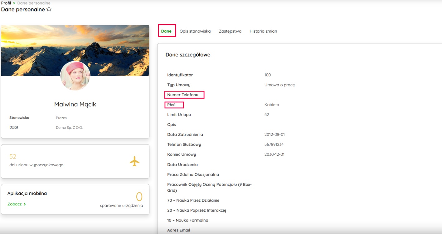Click the Profil breadcrumb link
Screen dimensions: 442x234
(6, 3)
